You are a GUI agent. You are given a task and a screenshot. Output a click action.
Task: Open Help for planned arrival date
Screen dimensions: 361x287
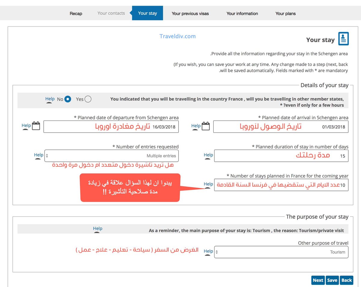tap(196, 126)
